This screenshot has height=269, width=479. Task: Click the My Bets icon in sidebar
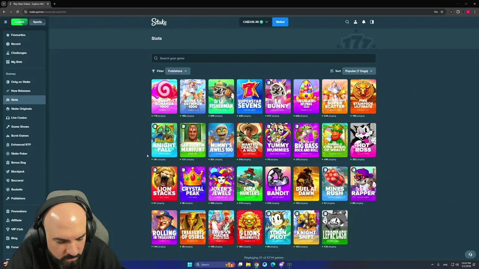coord(8,62)
